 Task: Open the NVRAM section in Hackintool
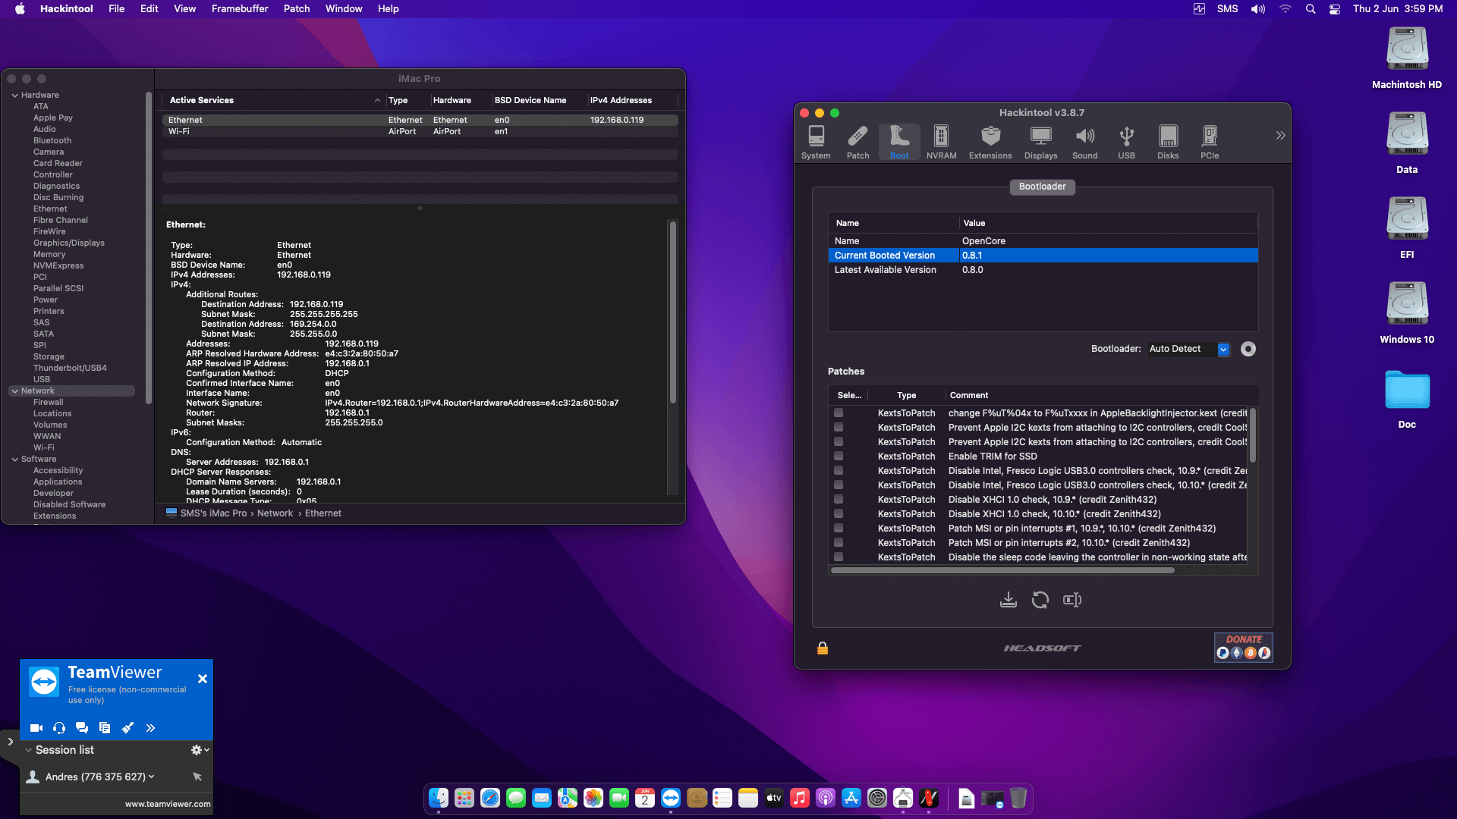point(941,142)
